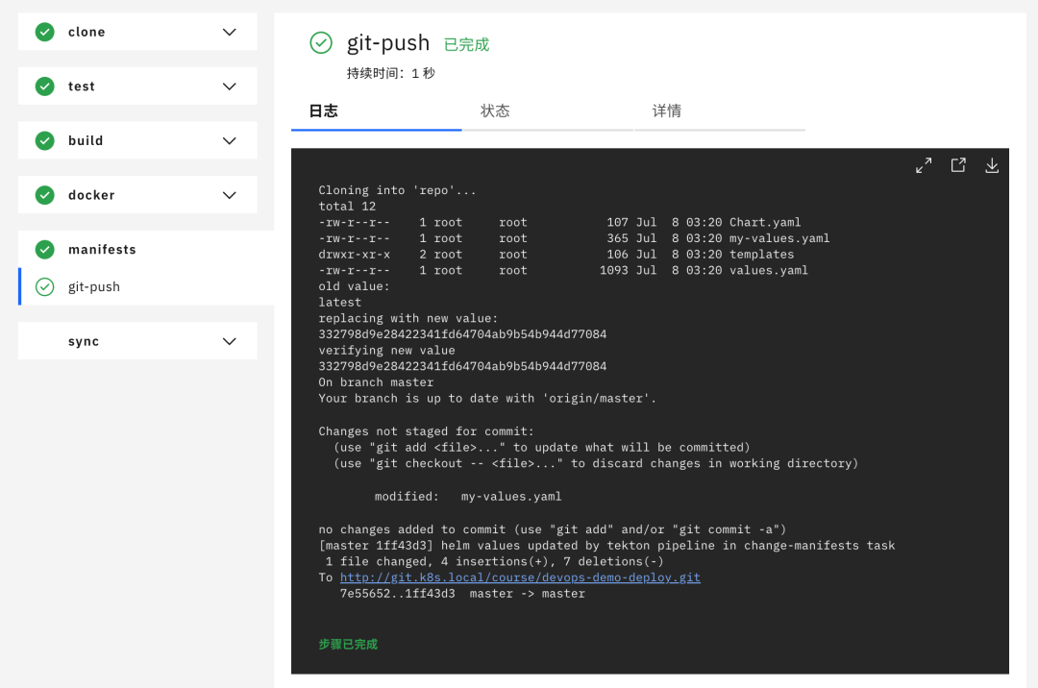Open the devops-demo-deploy.git repository link

pyautogui.click(x=520, y=577)
